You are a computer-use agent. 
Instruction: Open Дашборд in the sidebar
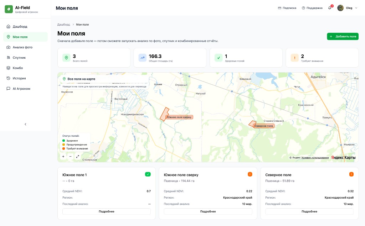point(20,27)
